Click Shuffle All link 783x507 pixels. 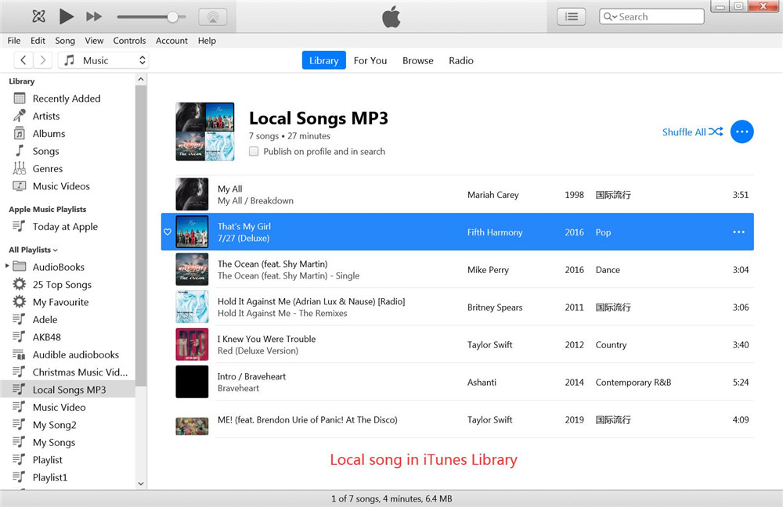coord(692,131)
